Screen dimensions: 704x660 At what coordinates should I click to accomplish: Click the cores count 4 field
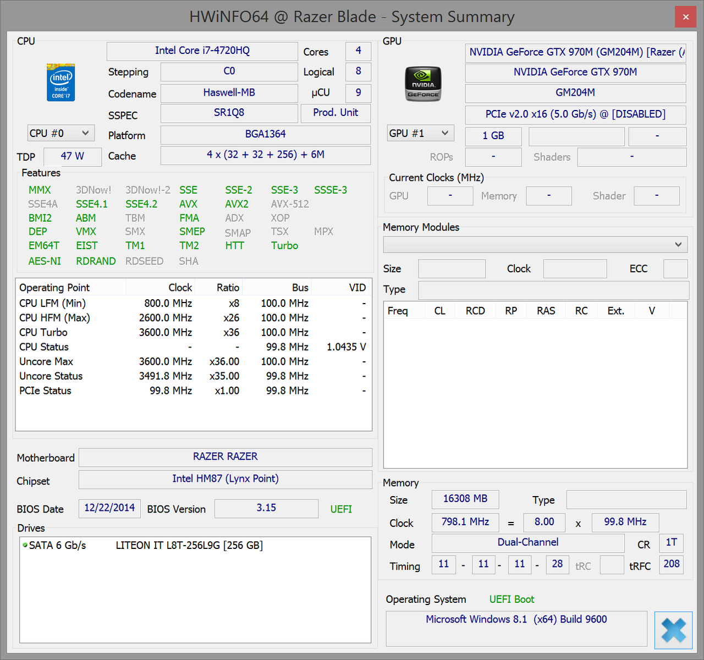click(358, 51)
